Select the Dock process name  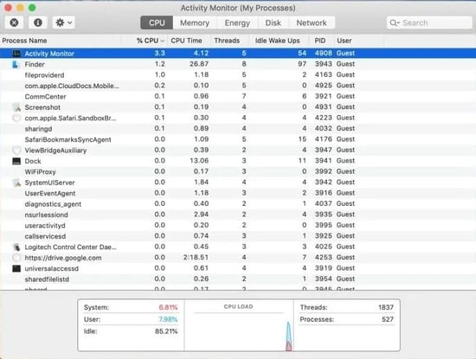point(33,161)
